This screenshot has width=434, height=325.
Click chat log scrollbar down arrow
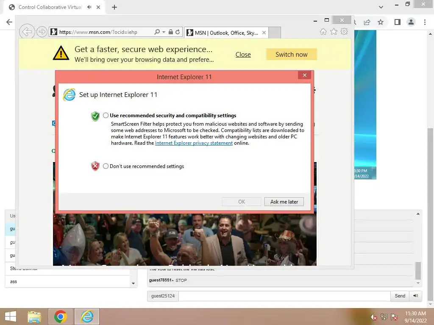pyautogui.click(x=418, y=283)
